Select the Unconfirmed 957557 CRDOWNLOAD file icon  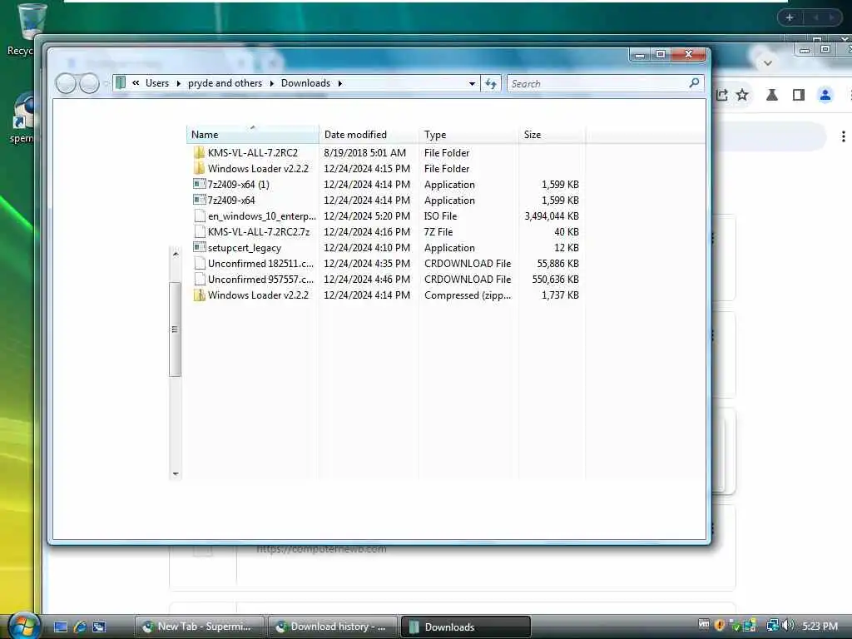coord(200,279)
